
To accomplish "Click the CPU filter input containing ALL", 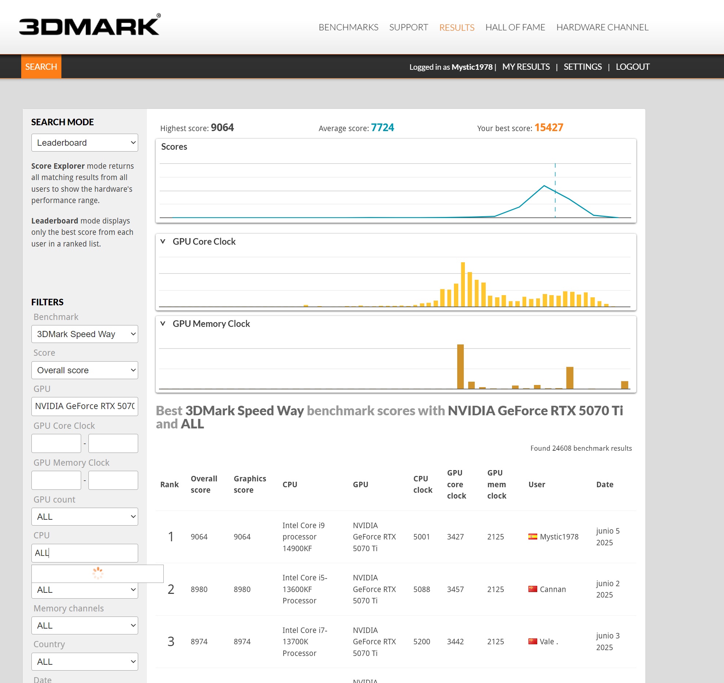I will click(x=85, y=553).
